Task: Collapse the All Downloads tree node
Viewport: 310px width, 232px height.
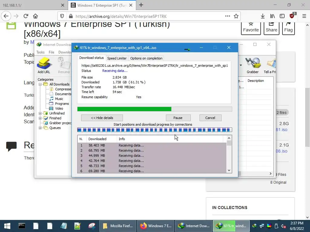Action: pos(40,85)
